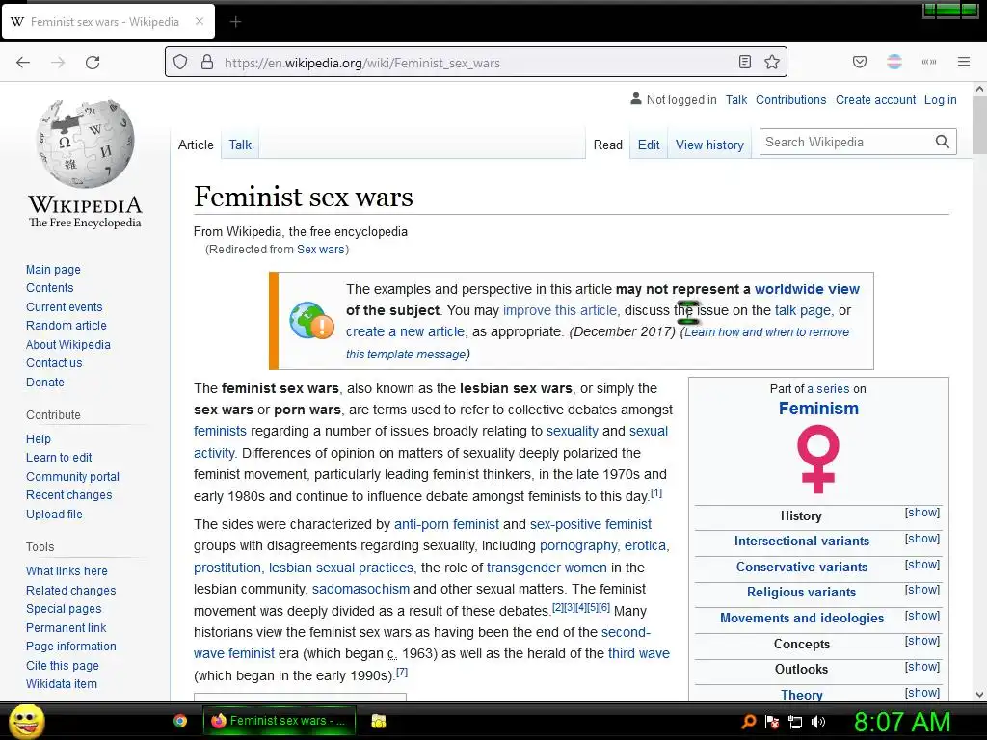The height and width of the screenshot is (740, 987).
Task: Click the URL address bar
Action: (475, 63)
